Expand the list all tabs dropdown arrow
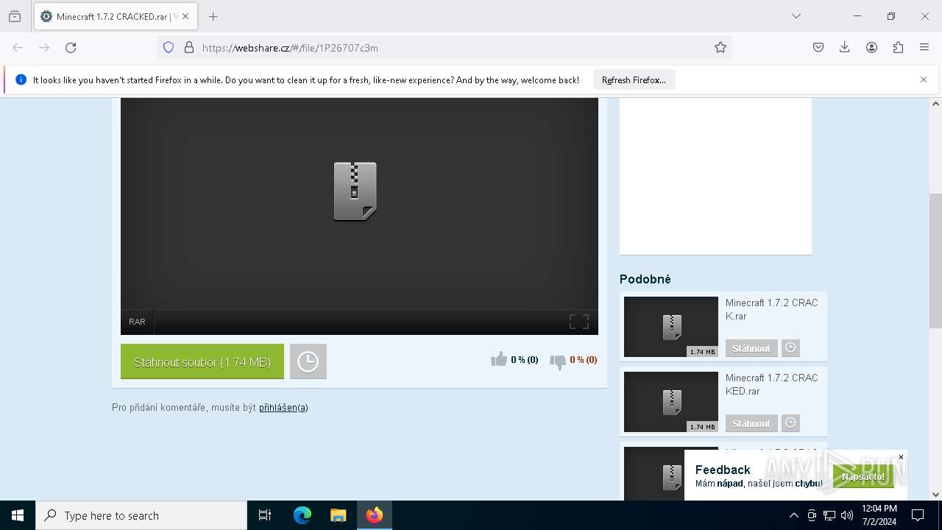Image resolution: width=942 pixels, height=530 pixels. [796, 16]
